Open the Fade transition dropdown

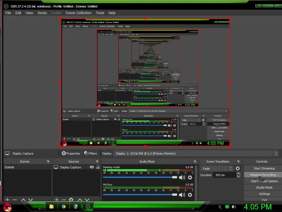(217, 168)
